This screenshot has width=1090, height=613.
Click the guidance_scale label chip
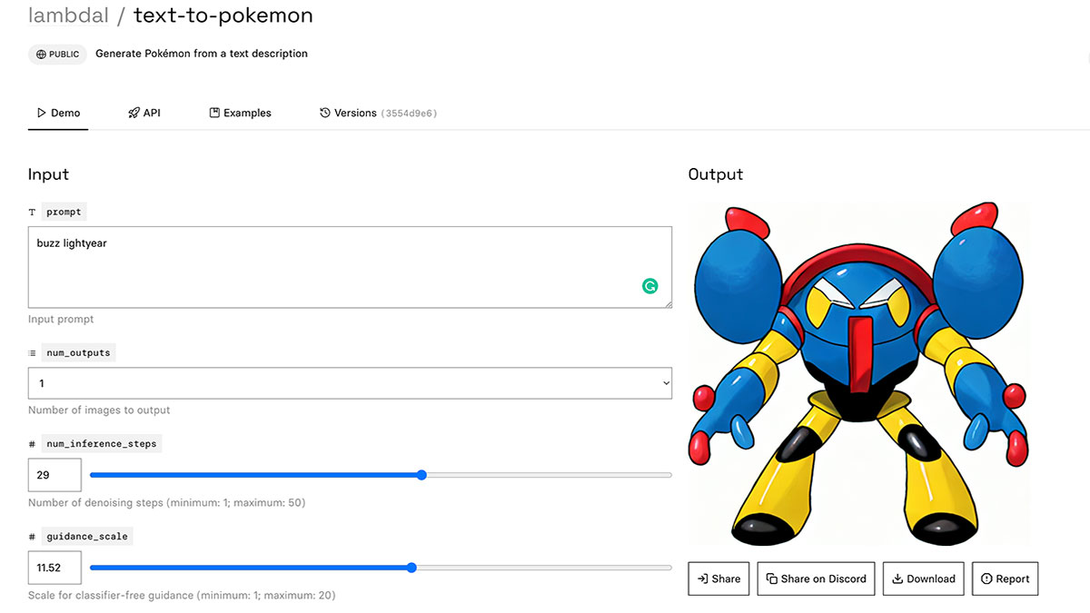pyautogui.click(x=87, y=536)
